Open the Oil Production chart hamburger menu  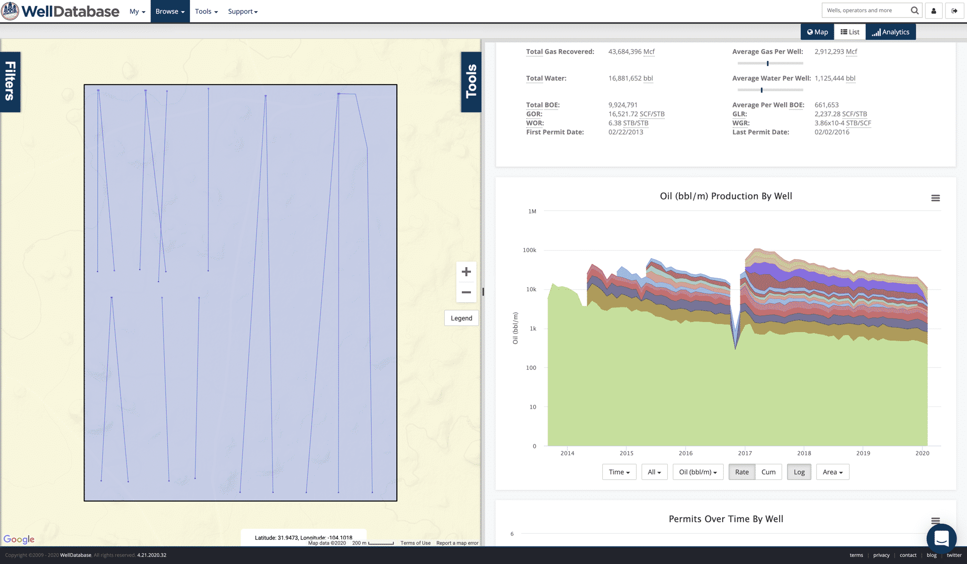click(x=935, y=198)
